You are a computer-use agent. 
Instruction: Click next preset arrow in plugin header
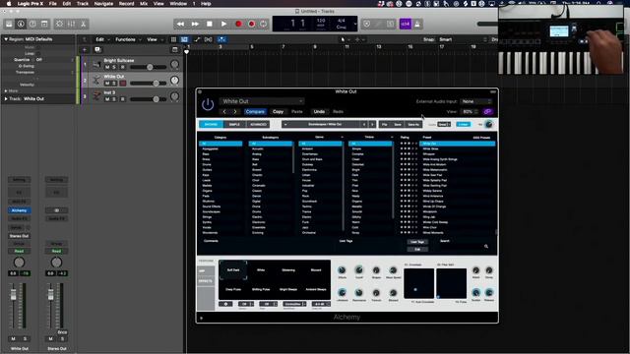(x=235, y=111)
